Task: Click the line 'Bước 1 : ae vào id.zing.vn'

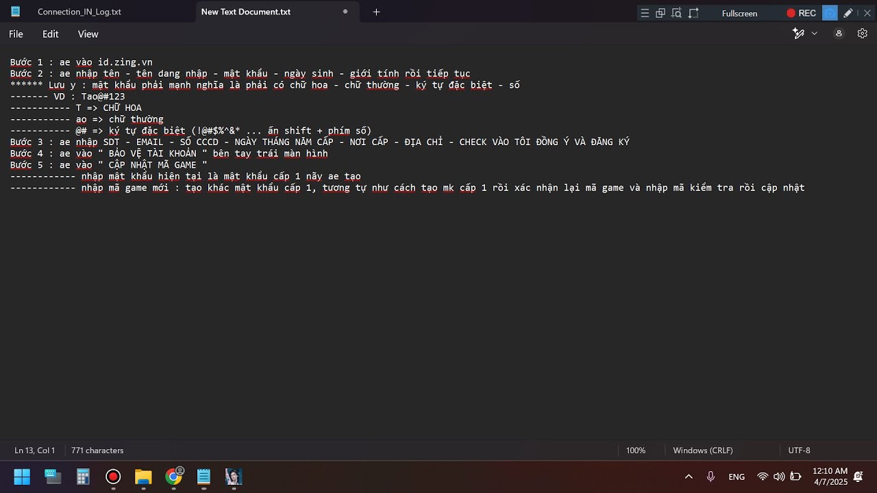Action: tap(82, 62)
